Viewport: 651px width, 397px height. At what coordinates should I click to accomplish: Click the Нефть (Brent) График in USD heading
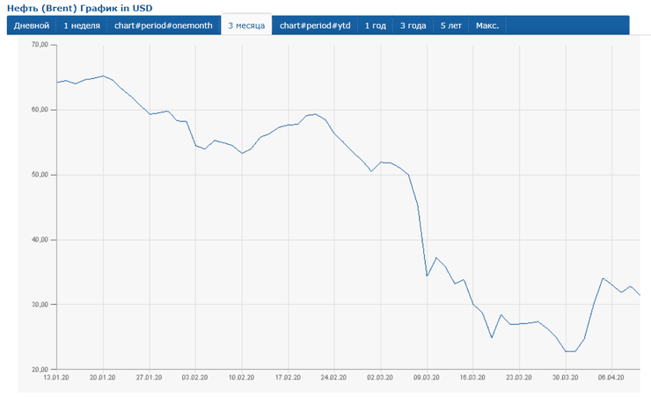click(x=80, y=8)
